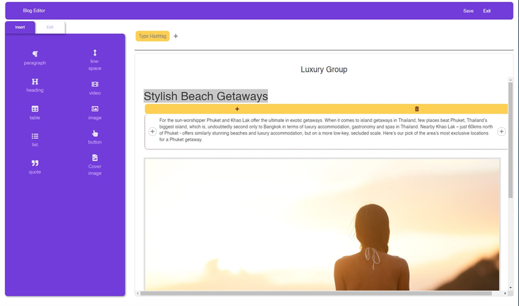The image size is (519, 306).
Task: Insert a video element
Action: pyautogui.click(x=95, y=85)
